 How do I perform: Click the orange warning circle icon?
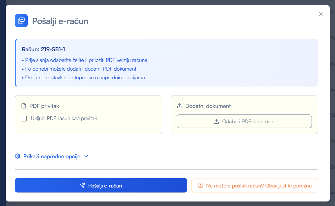pyautogui.click(x=200, y=185)
